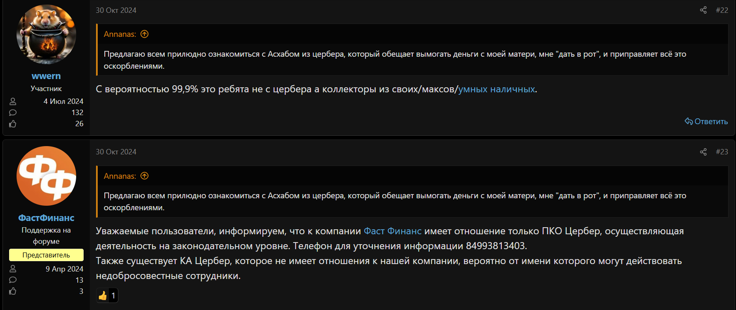Open wwern's hamster avatar
Viewport: 736px width, 310px height.
click(x=46, y=34)
